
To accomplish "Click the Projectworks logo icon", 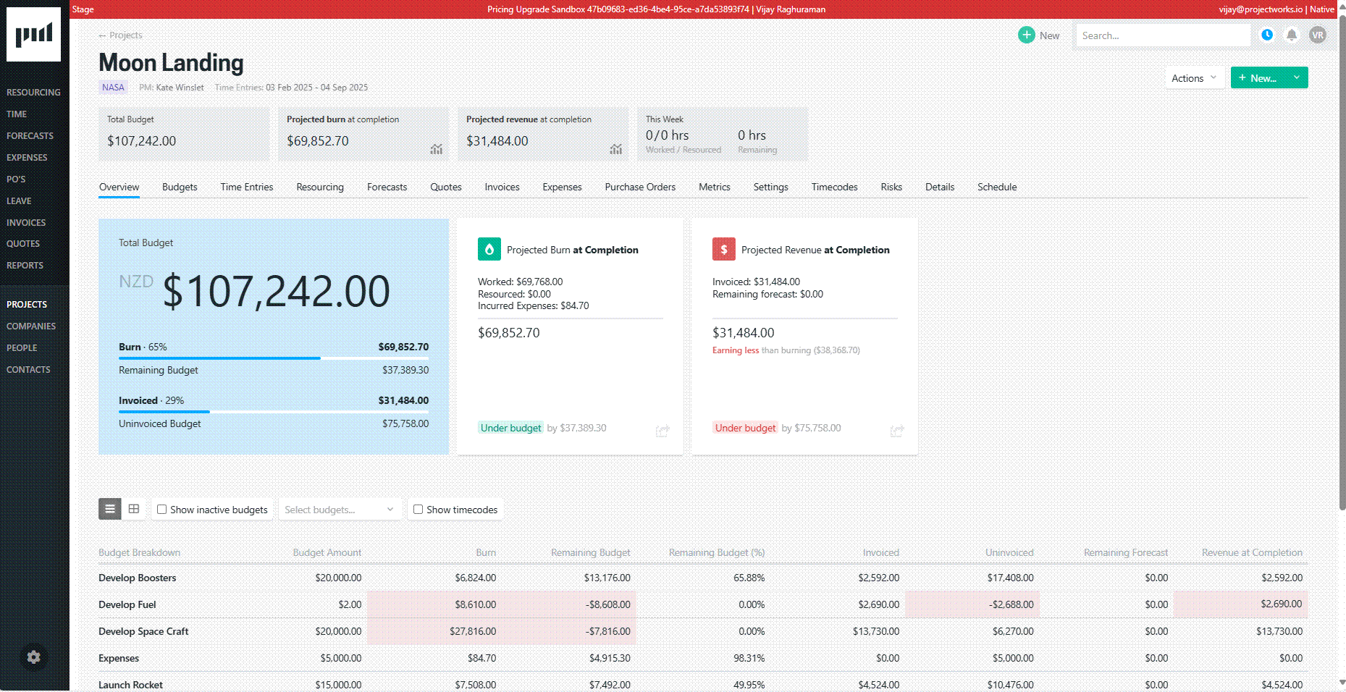I will (33, 34).
